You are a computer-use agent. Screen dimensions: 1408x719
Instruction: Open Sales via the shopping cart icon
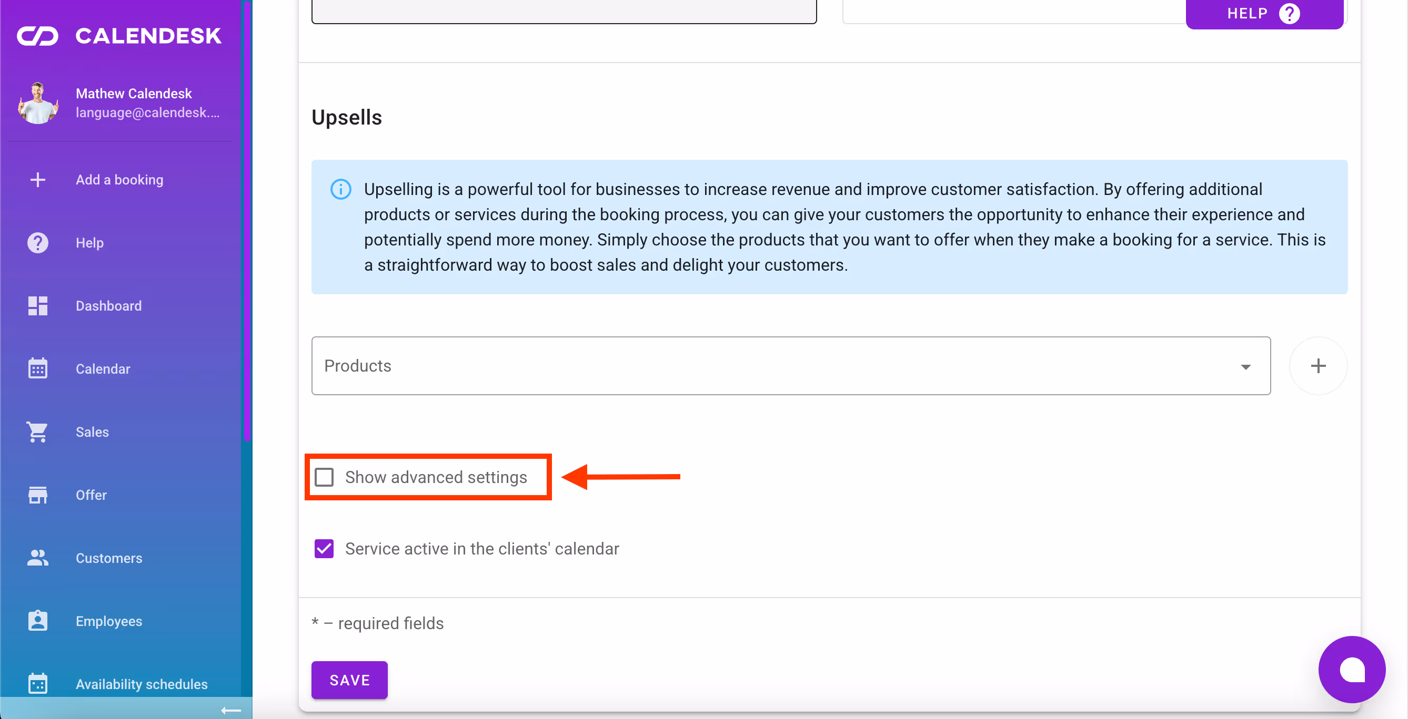coord(38,432)
